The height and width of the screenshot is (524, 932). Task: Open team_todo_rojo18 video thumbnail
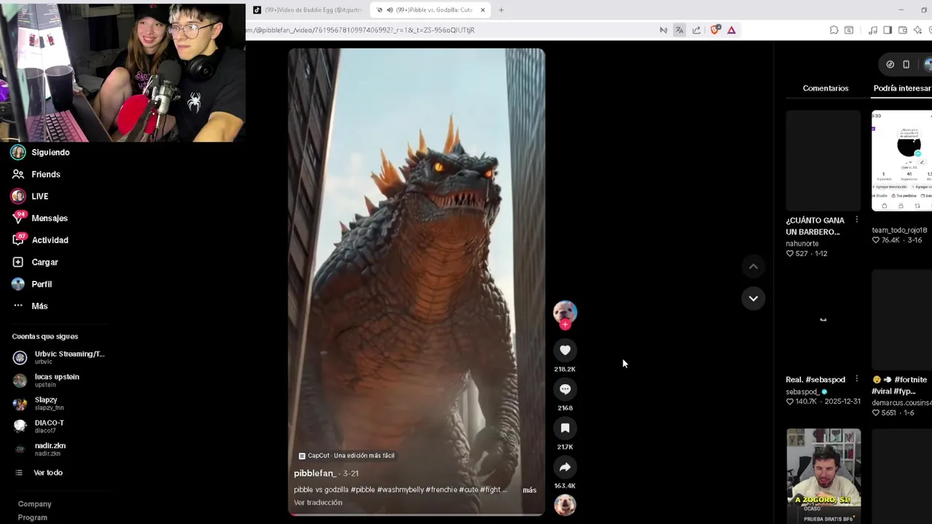tap(901, 160)
